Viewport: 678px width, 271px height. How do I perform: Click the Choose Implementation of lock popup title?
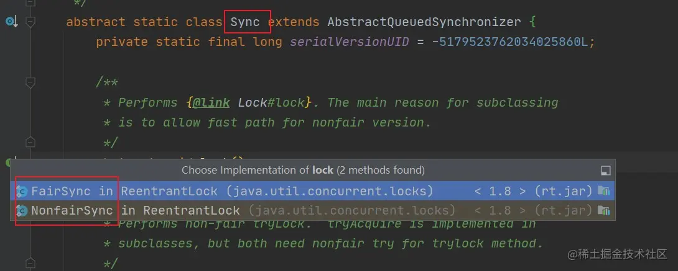[x=303, y=170]
